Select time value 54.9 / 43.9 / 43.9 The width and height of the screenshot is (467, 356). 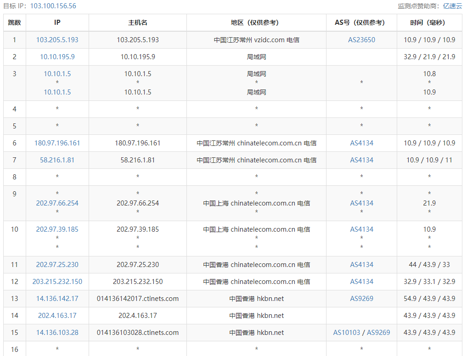[x=429, y=299]
